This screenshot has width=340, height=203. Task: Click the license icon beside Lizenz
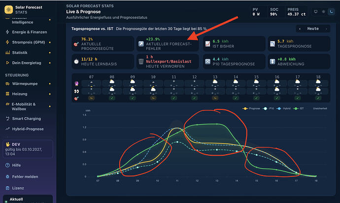click(7, 188)
